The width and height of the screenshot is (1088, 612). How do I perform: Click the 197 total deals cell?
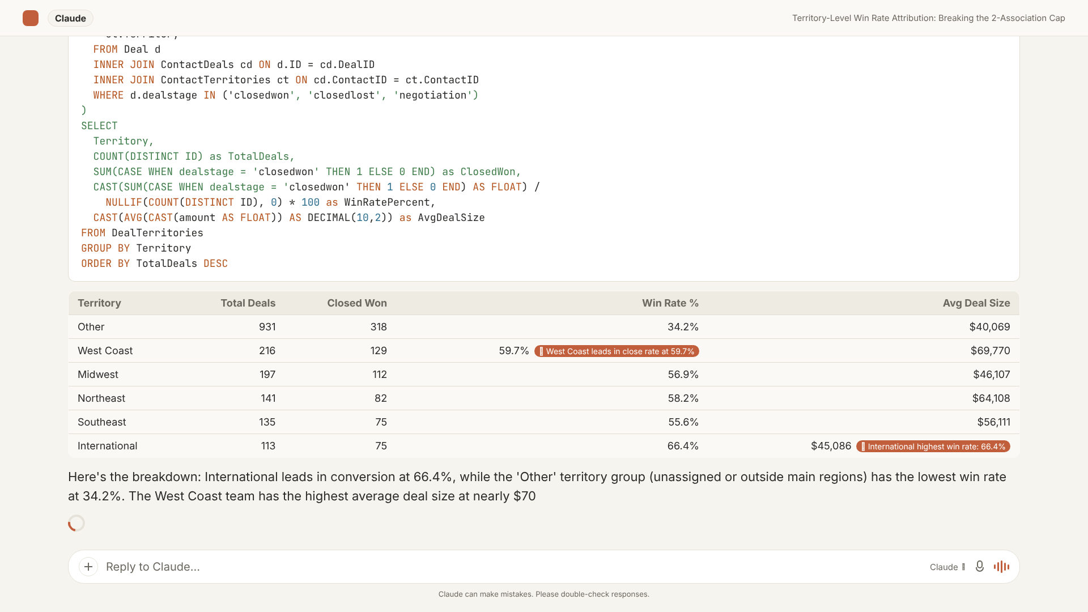pos(267,375)
